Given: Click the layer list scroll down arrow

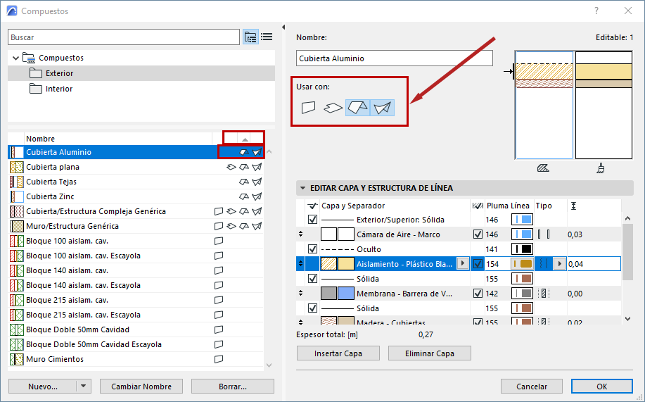Looking at the screenshot, I should [627, 318].
